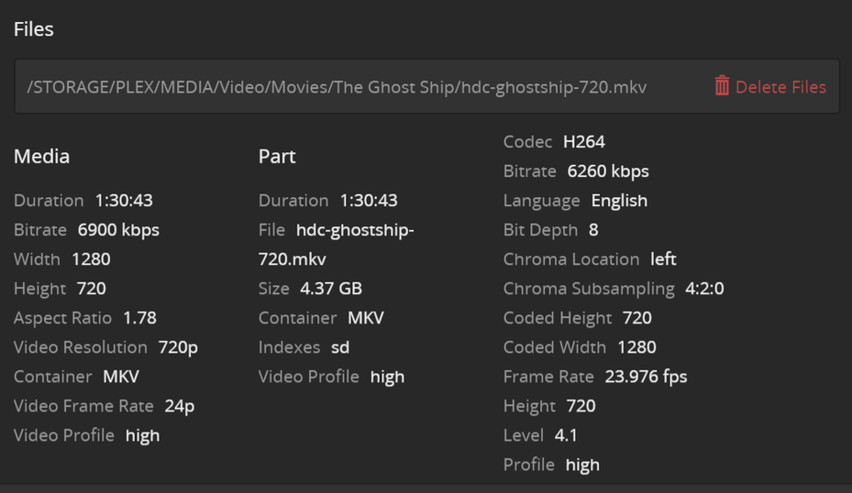852x493 pixels.
Task: Click the Chroma Subsampling value 4:2:0
Action: coord(704,289)
